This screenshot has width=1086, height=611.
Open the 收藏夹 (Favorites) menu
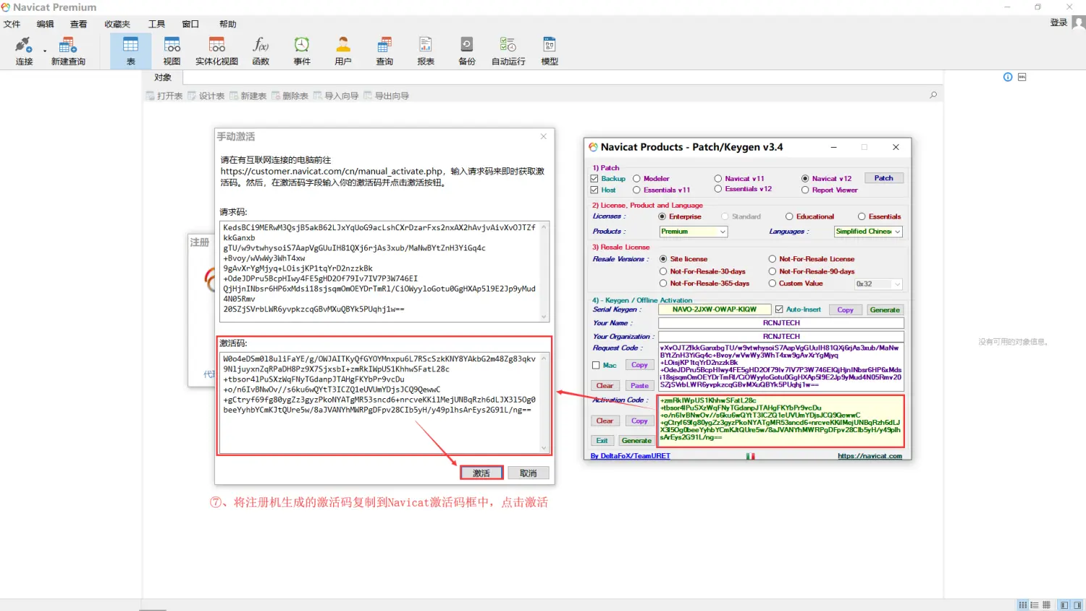click(x=117, y=24)
